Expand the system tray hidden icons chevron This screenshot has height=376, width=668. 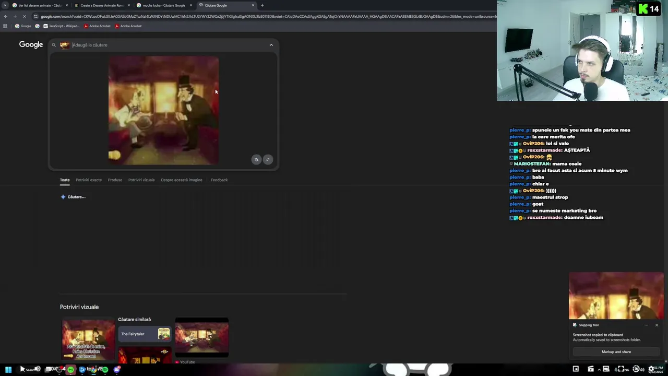click(599, 369)
